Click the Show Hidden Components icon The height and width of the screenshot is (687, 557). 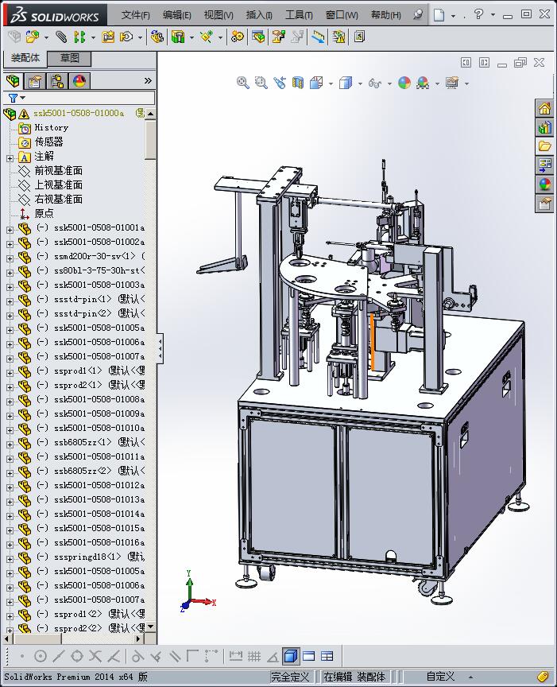(157, 37)
